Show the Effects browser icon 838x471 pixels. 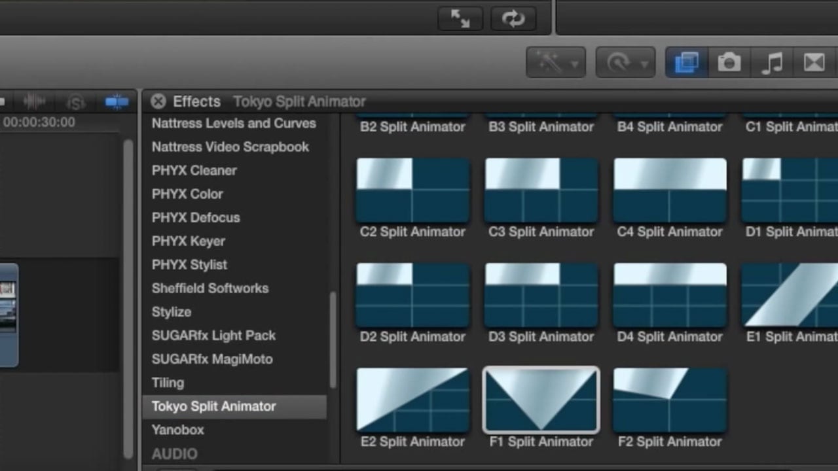point(686,63)
